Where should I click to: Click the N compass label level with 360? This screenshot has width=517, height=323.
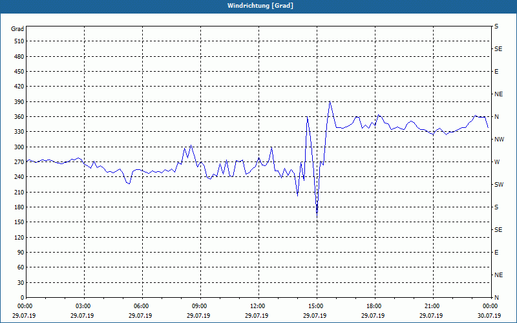(x=496, y=117)
